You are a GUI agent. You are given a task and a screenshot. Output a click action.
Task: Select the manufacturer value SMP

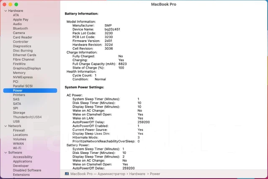[108, 26]
